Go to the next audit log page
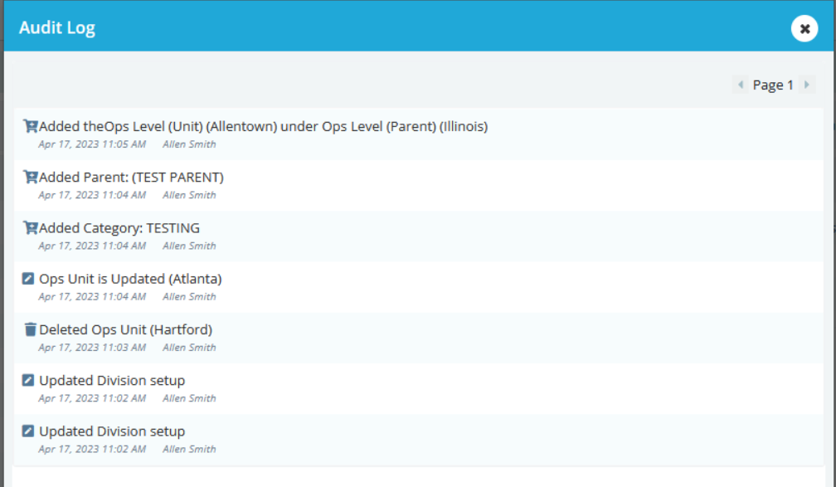 tap(807, 85)
